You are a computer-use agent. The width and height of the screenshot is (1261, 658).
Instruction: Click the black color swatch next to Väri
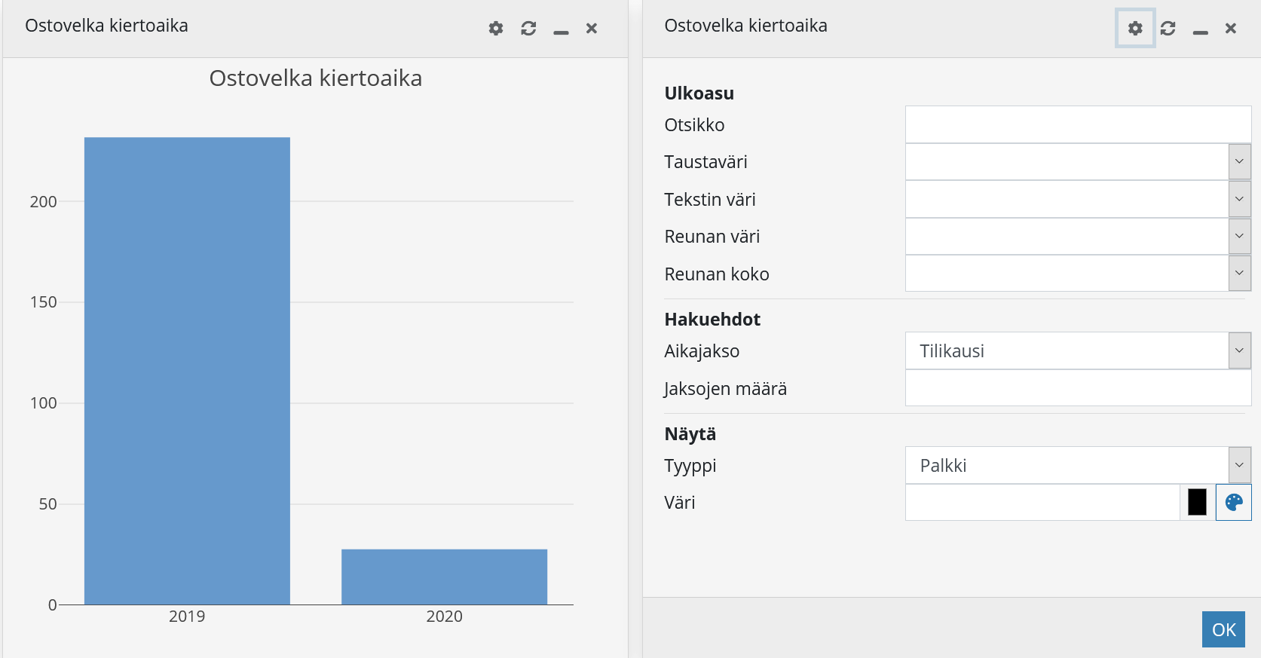1197,503
